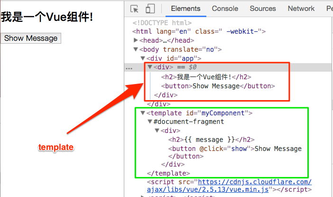Image resolution: width=333 pixels, height=197 pixels.
Task: Toggle the device toolbar icon
Action: [x=150, y=9]
